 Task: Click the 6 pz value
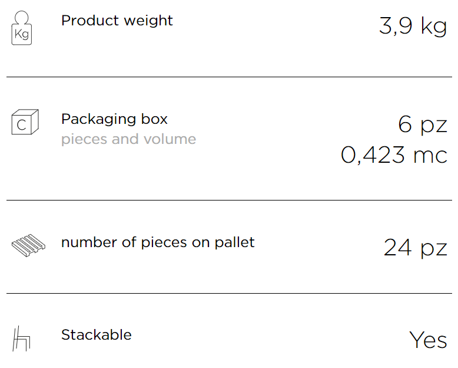423,125
